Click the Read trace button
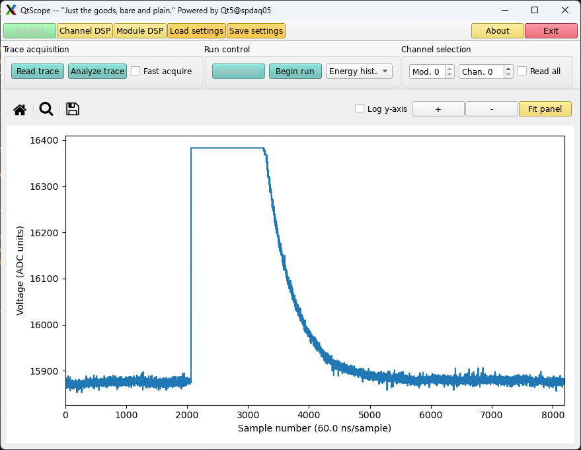 pyautogui.click(x=38, y=71)
